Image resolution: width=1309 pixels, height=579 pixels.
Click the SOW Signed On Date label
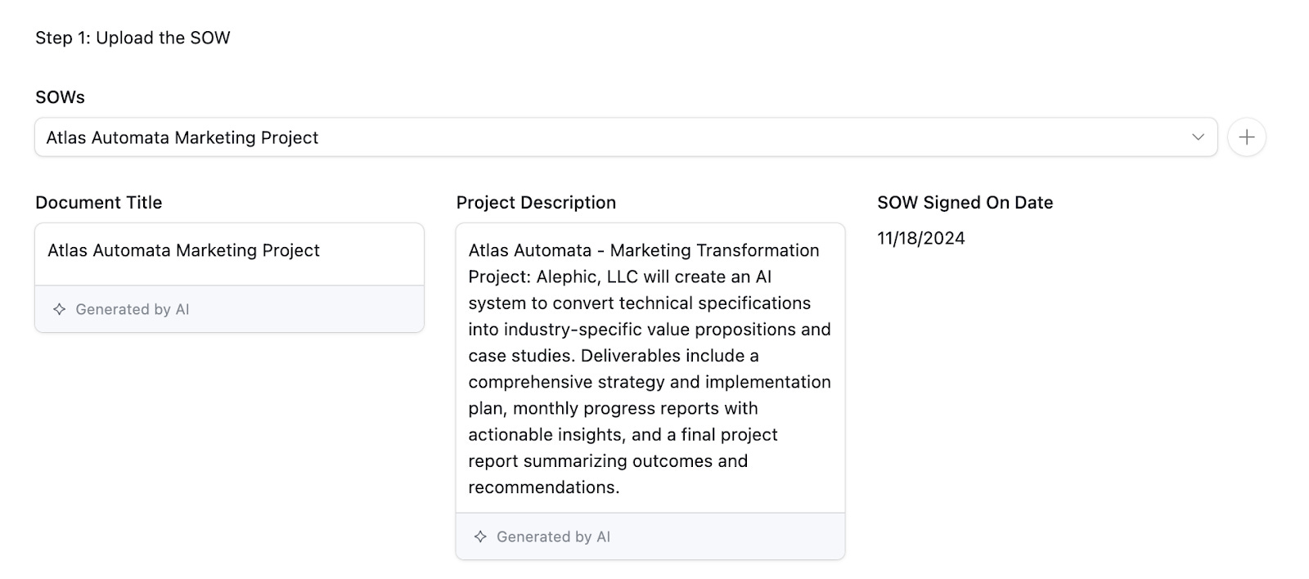coord(965,203)
